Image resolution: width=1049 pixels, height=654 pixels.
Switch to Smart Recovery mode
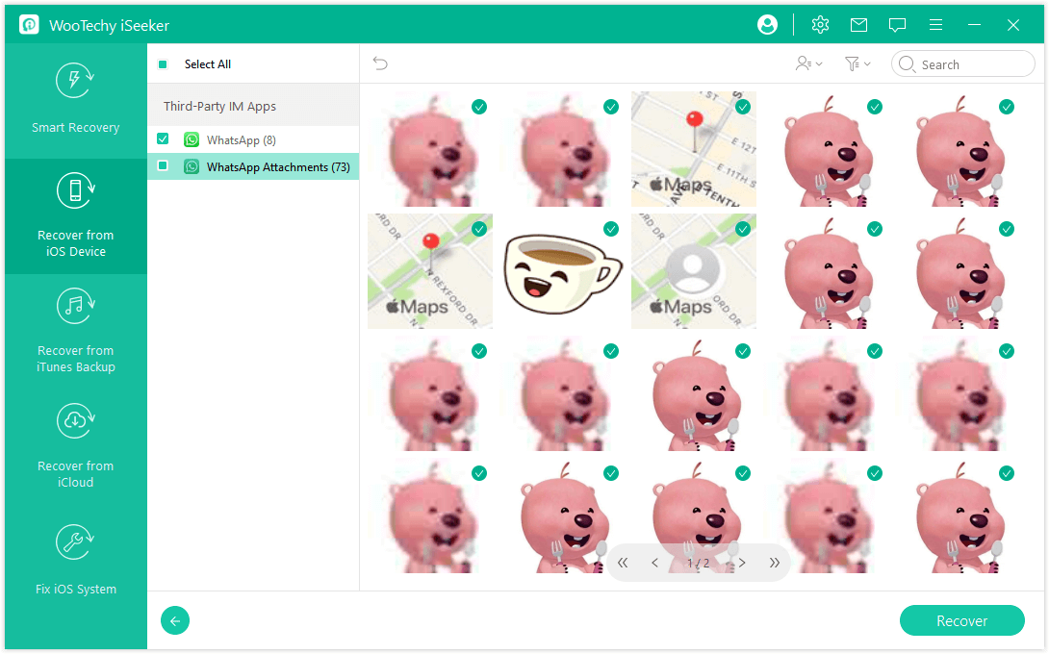[75, 100]
